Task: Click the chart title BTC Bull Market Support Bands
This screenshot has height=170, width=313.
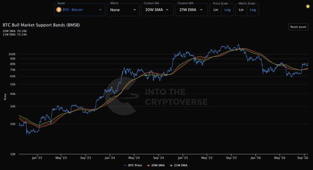Action: (41, 25)
